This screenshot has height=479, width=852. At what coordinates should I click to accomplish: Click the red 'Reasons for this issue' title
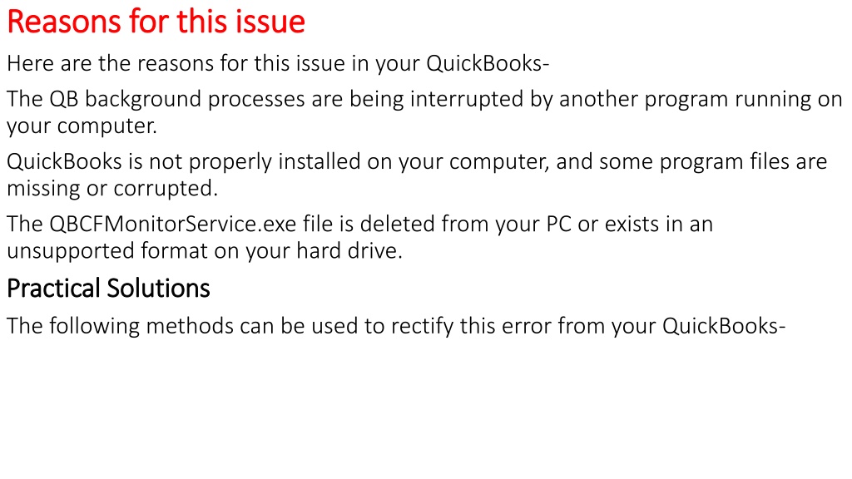(x=156, y=22)
